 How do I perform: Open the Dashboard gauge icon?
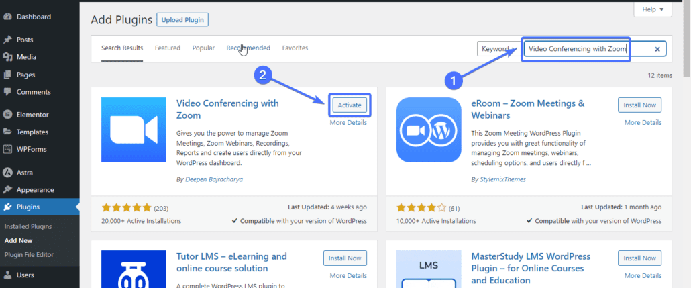(7, 17)
